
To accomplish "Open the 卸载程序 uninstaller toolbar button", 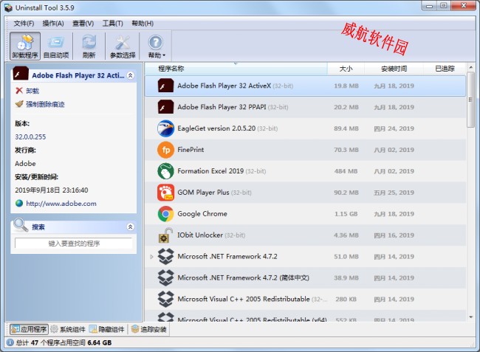I will coord(25,46).
